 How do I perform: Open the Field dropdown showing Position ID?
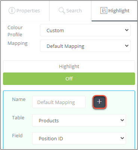[x=79, y=138]
